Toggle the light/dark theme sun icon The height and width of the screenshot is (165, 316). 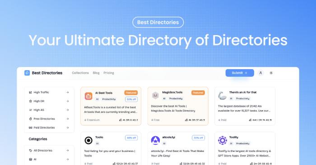pos(271,73)
